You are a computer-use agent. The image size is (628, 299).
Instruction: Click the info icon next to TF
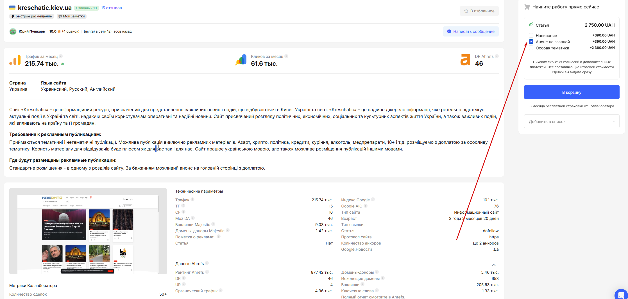[183, 206]
